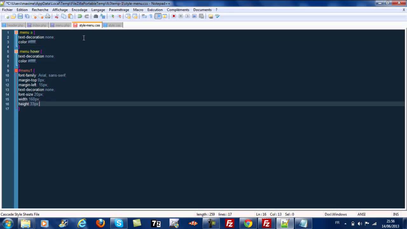407x229 pixels.
Task: Click the Print toolbar icon
Action: tap(48, 16)
